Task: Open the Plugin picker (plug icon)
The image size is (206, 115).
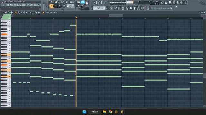Action: point(135,8)
